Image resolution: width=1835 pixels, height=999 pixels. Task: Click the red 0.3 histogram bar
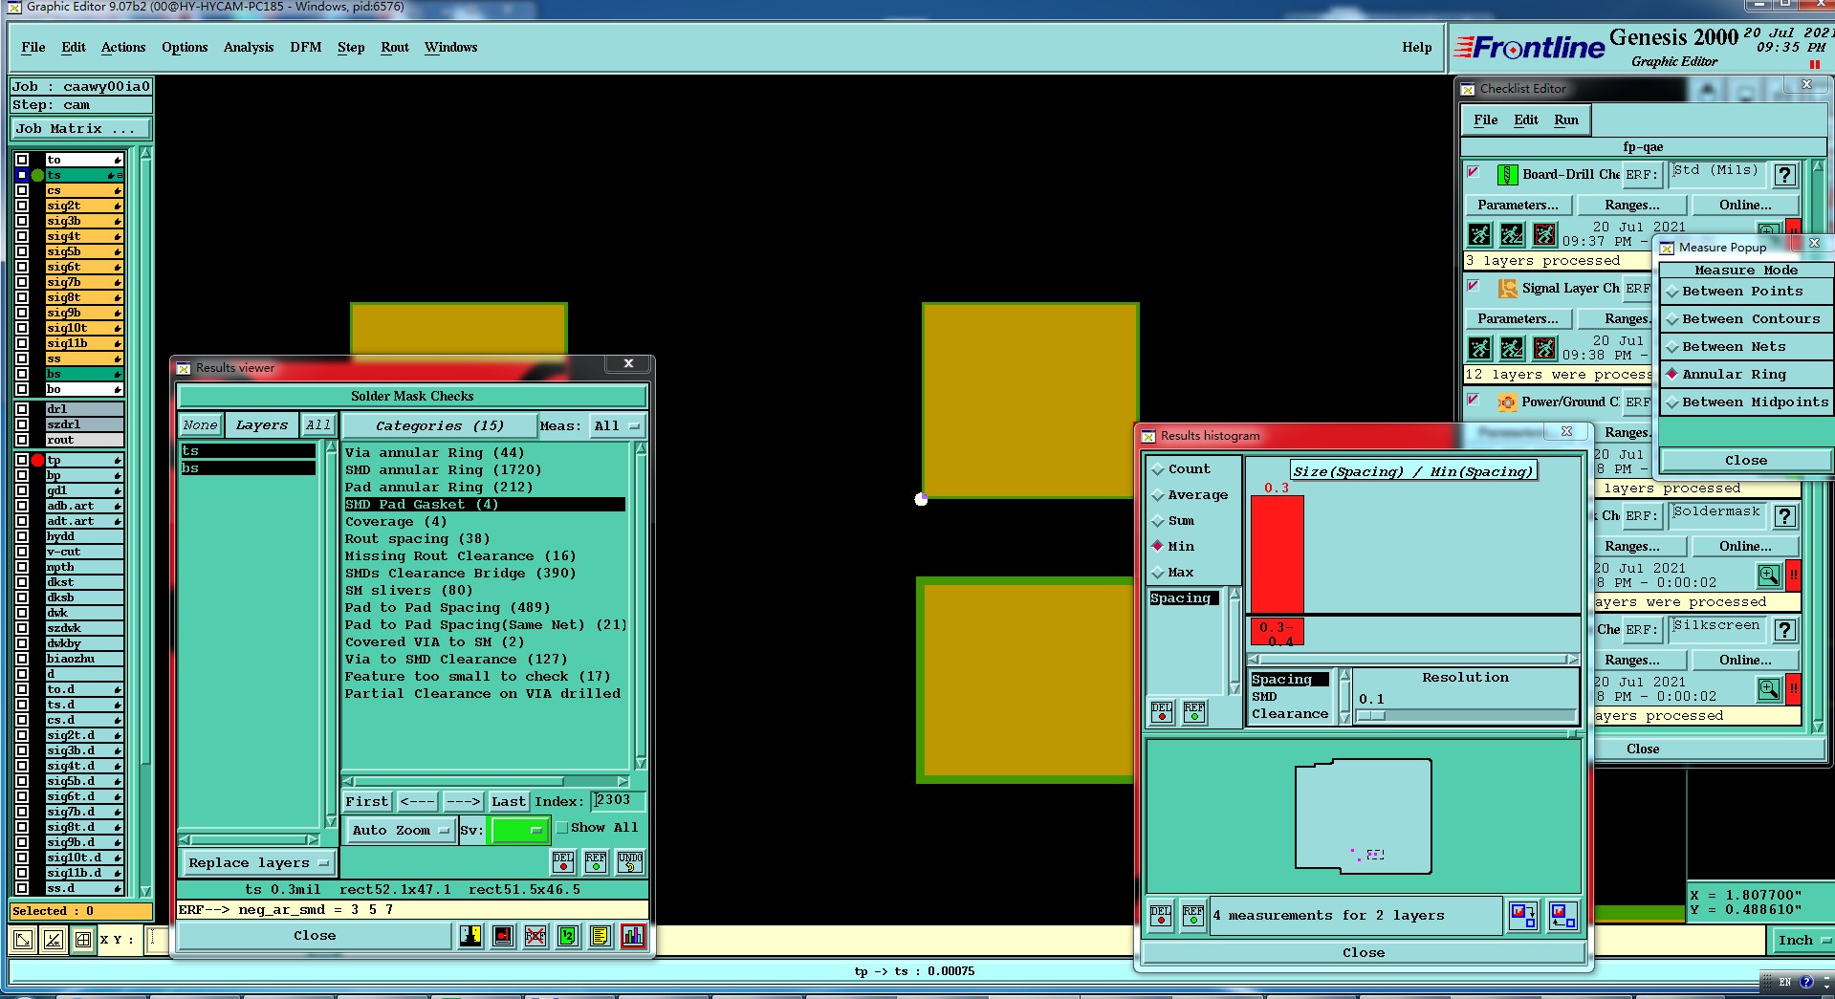[1278, 554]
